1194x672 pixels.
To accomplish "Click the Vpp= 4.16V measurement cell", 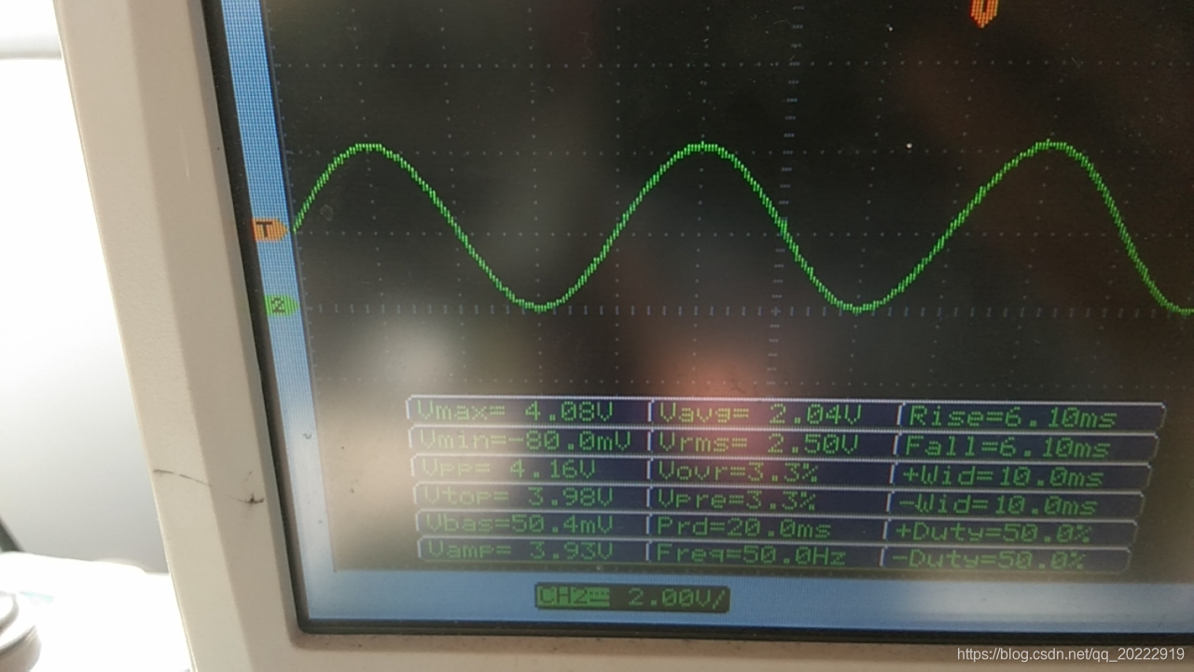I will point(529,468).
